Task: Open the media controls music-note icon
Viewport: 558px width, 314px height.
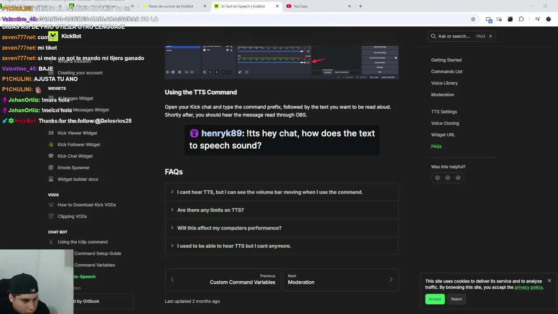Action: click(x=537, y=19)
